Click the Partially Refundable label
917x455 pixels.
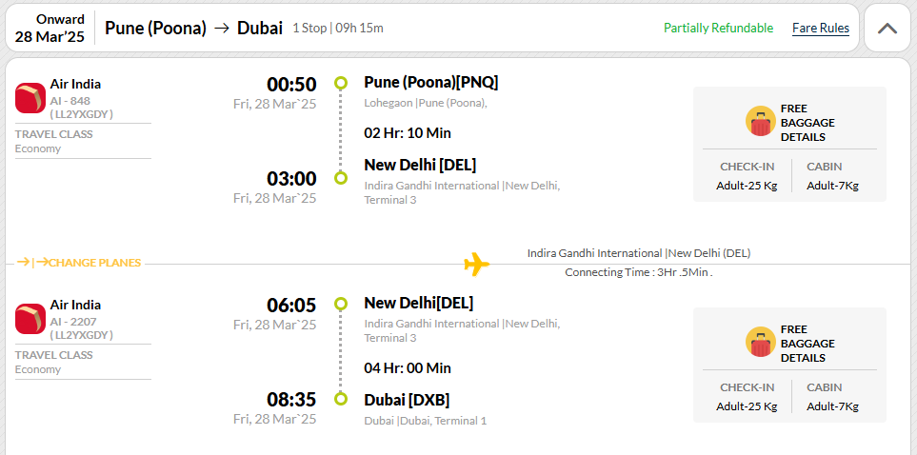point(718,28)
